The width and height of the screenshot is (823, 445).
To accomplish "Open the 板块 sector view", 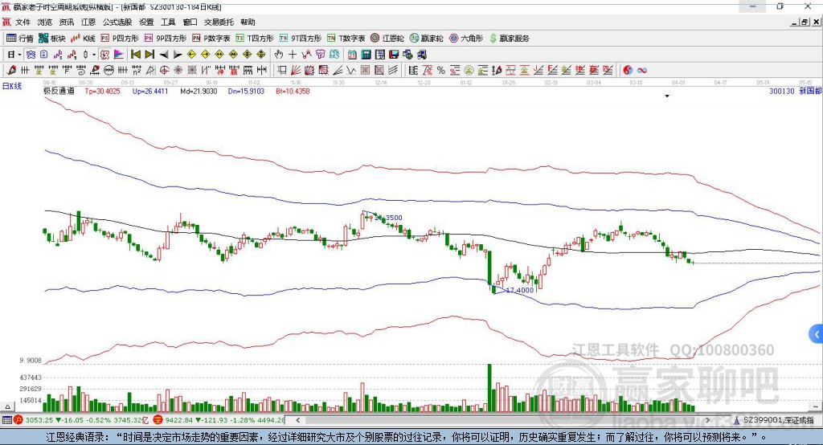I will tap(52, 39).
